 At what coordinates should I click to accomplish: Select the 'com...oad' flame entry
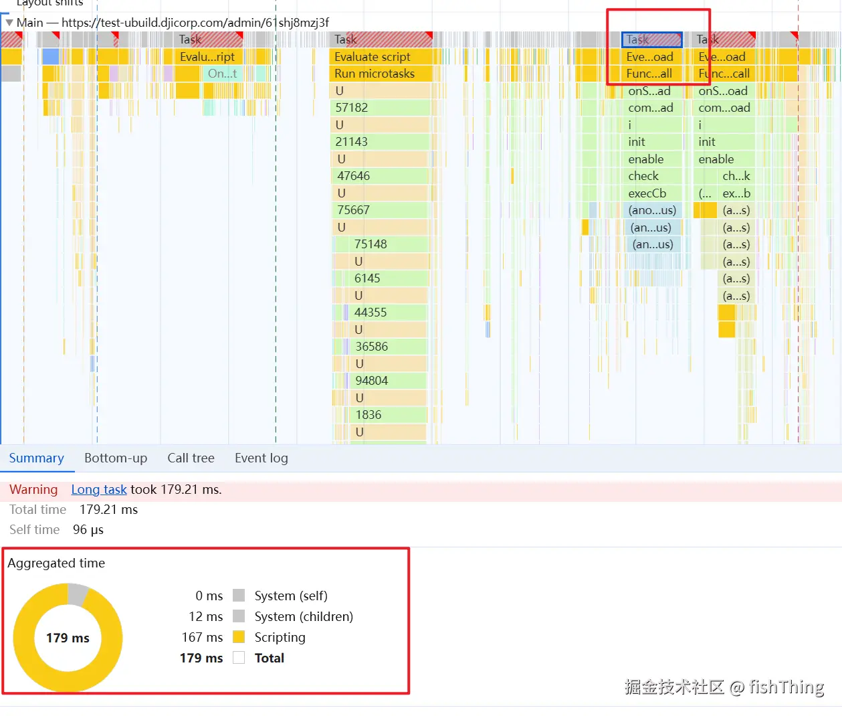point(724,108)
